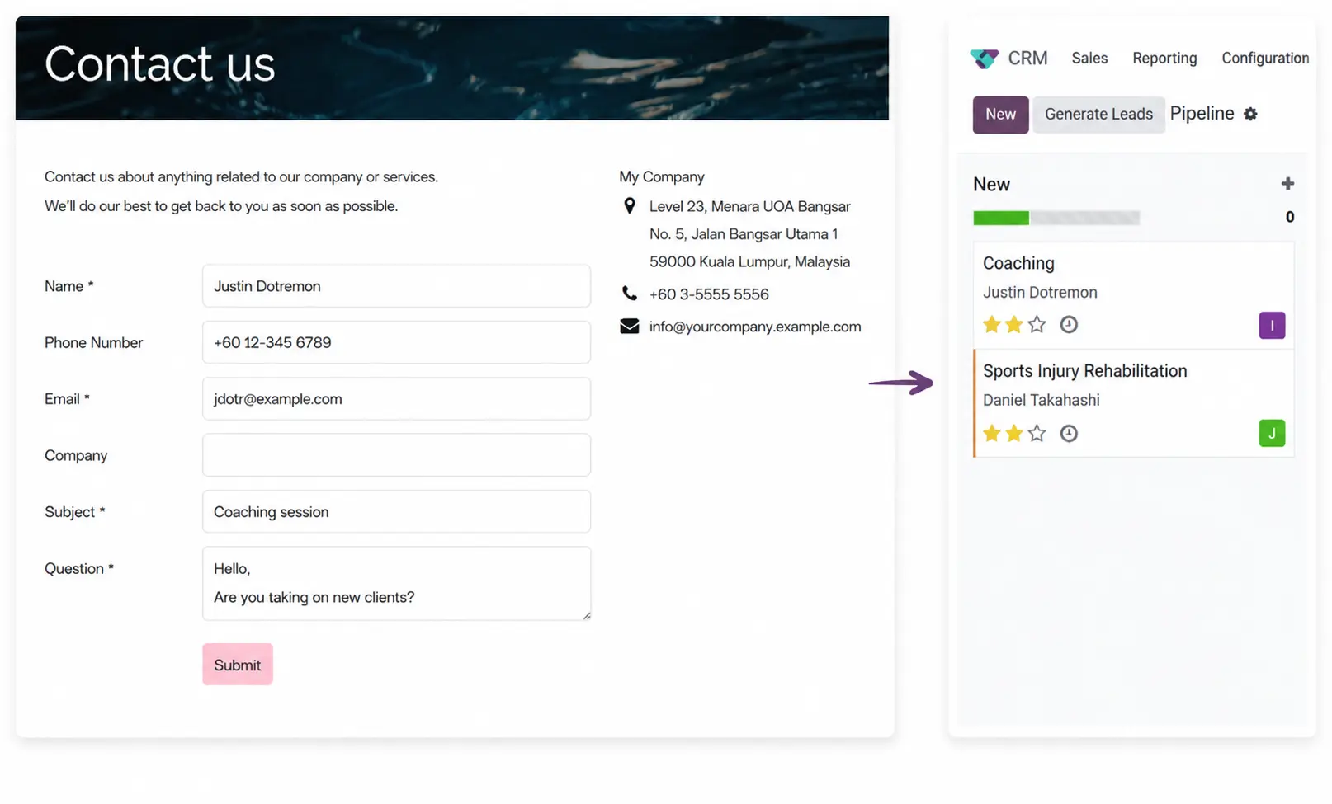Click purple user avatar on Coaching card
This screenshot has width=1332, height=804.
tap(1272, 326)
